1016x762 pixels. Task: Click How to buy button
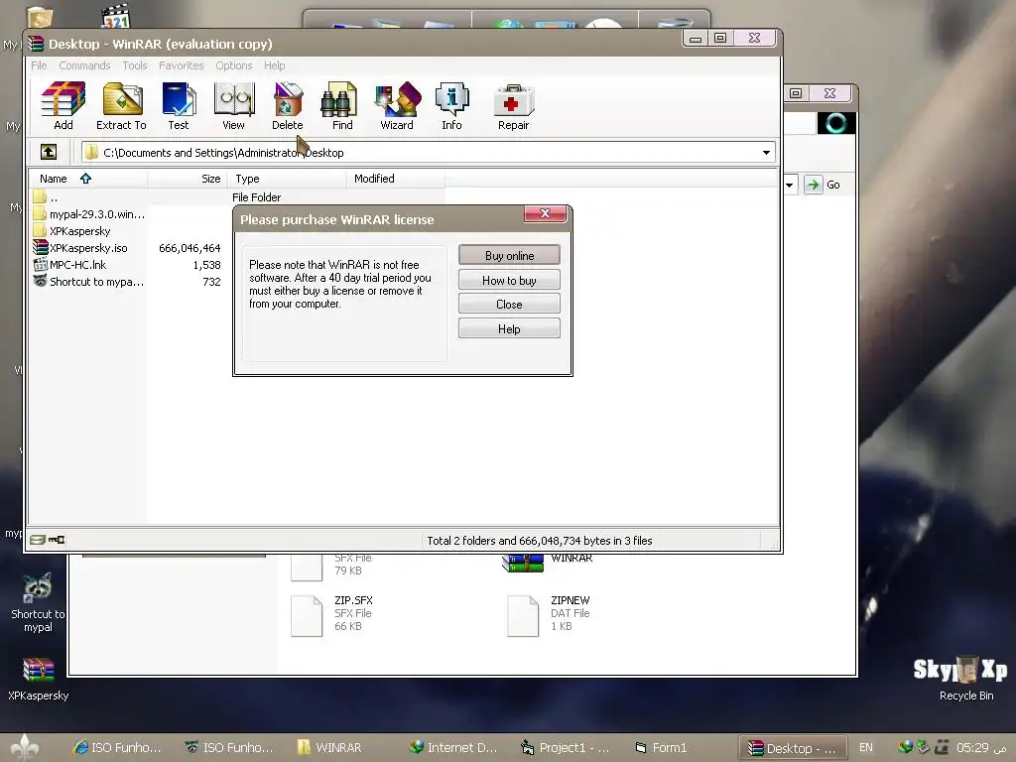(x=509, y=280)
